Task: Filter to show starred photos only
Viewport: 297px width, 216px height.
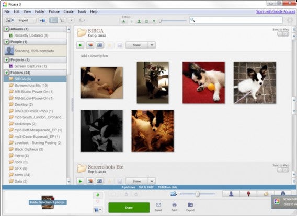Action: click(x=124, y=21)
